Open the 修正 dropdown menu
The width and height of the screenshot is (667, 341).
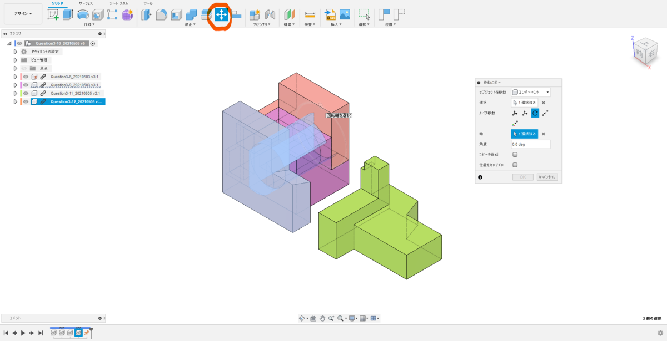pyautogui.click(x=190, y=24)
